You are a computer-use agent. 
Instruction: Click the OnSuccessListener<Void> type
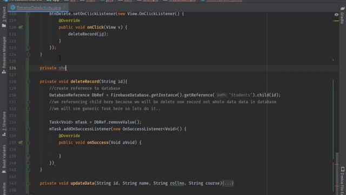pyautogui.click(x=150, y=129)
